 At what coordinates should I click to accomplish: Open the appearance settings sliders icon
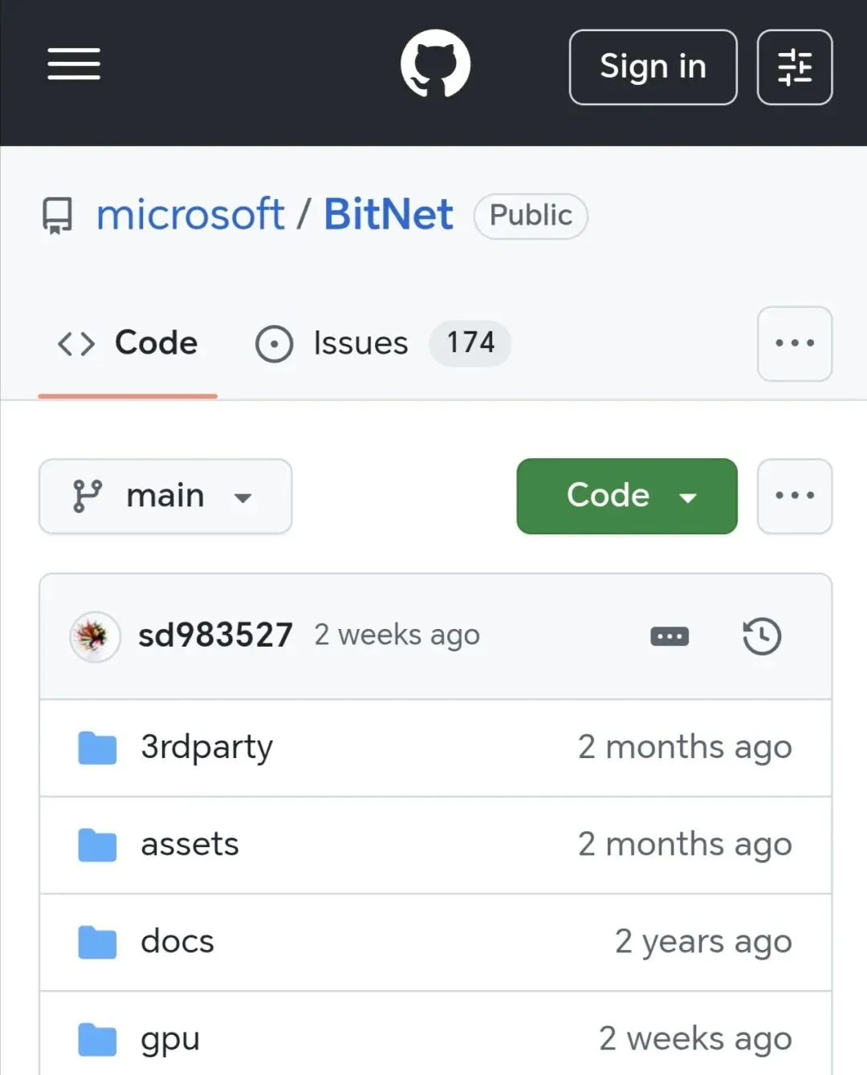tap(794, 67)
